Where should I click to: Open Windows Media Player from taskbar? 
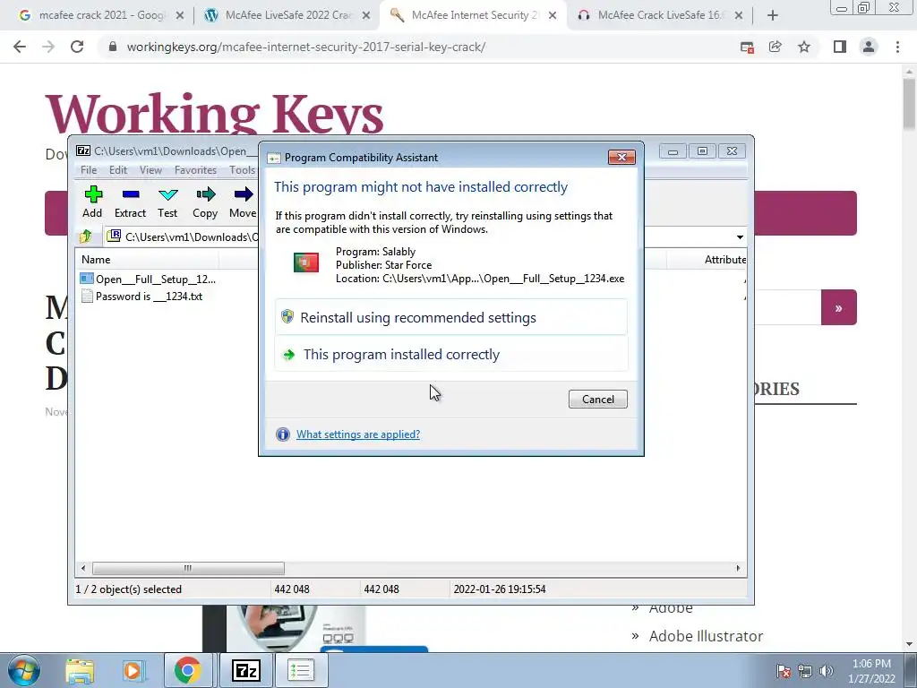pos(133,670)
